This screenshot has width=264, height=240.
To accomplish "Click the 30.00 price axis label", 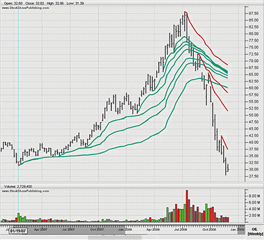I will coord(254,170).
